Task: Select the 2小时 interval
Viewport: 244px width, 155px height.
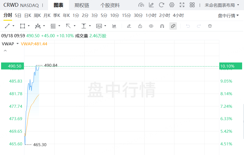Action: pyautogui.click(x=165, y=15)
